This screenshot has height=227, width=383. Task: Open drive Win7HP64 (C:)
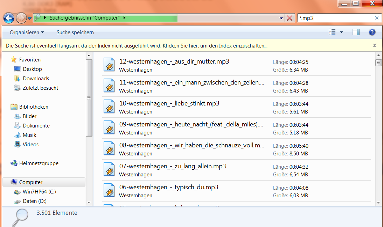click(39, 192)
